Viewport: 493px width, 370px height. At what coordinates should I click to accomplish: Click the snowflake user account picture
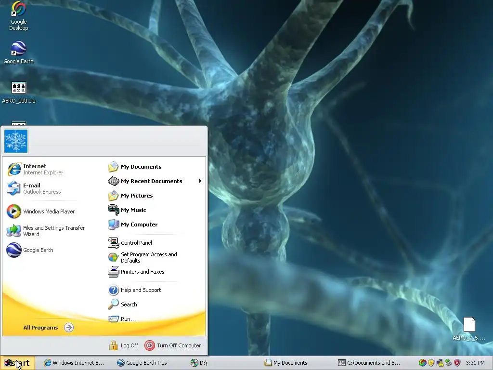[16, 141]
